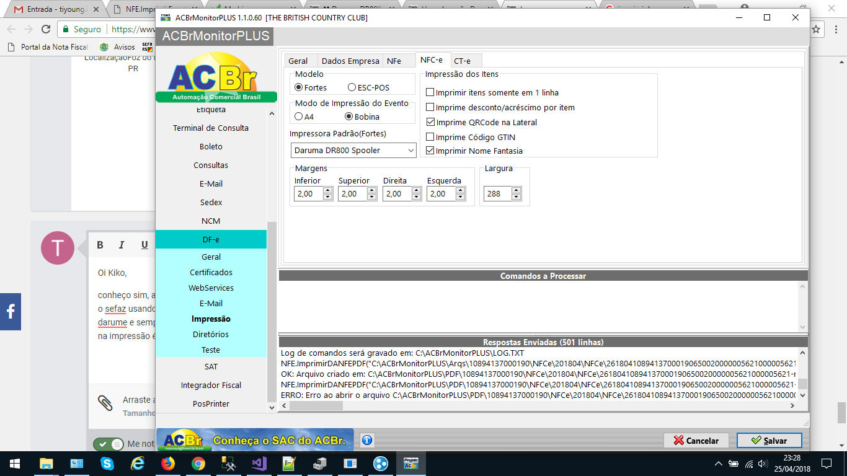The height and width of the screenshot is (476, 847).
Task: Increase the Largura value
Action: pyautogui.click(x=517, y=190)
